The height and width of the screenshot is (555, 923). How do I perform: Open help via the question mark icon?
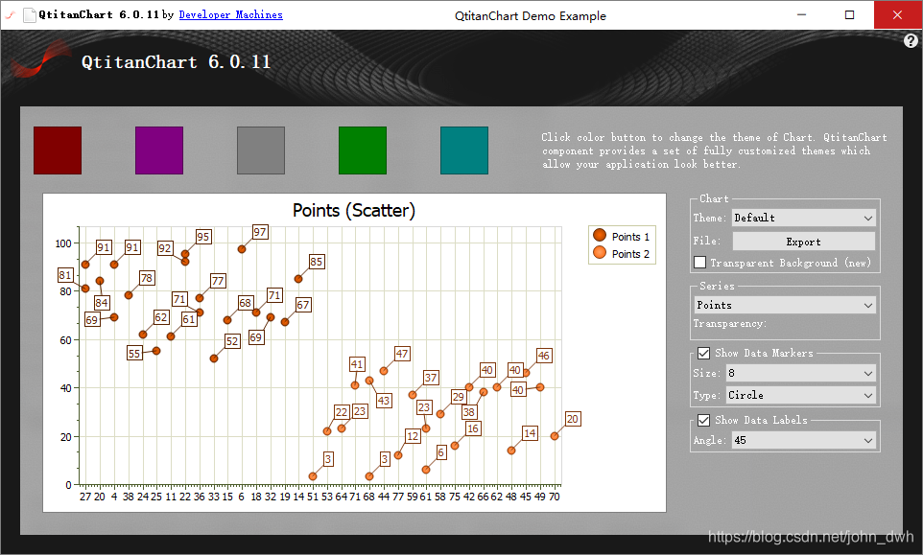tap(911, 40)
